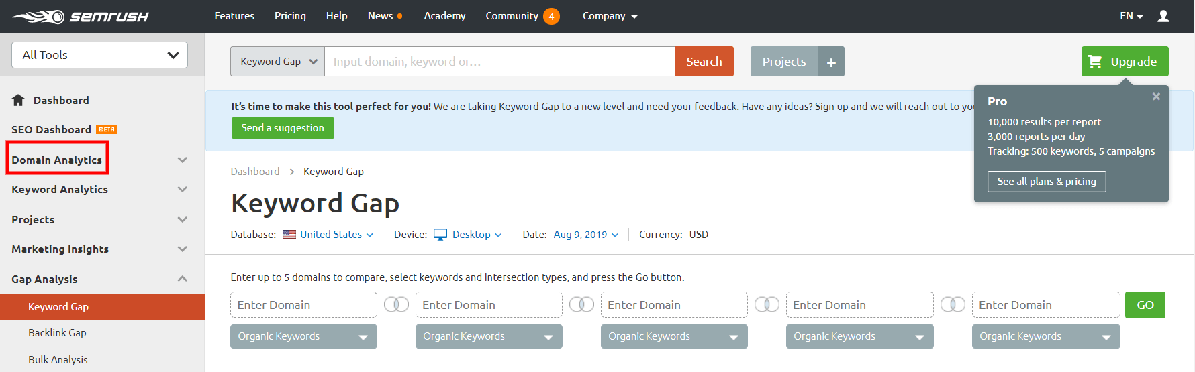Image resolution: width=1195 pixels, height=372 pixels.
Task: Click the orange Community notification badge
Action: point(551,16)
